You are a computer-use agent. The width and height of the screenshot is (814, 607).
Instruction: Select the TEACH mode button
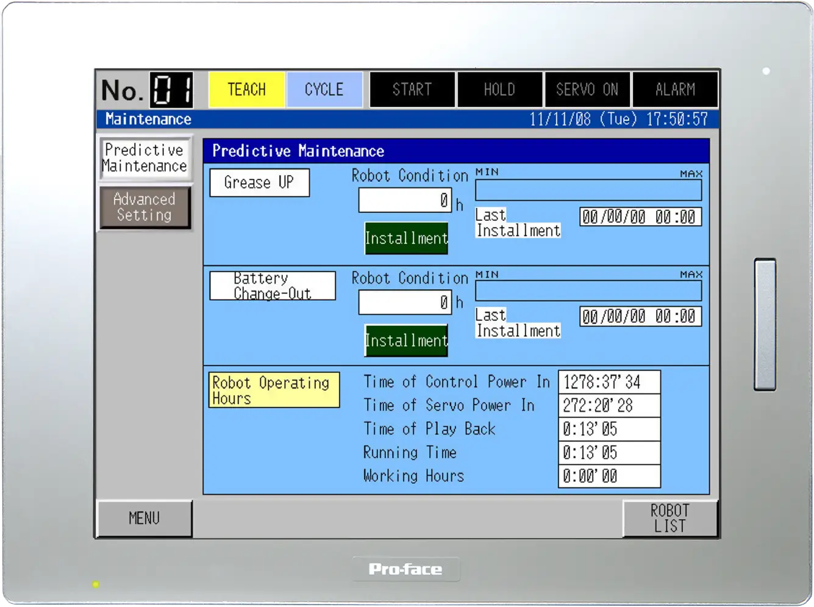pyautogui.click(x=247, y=90)
